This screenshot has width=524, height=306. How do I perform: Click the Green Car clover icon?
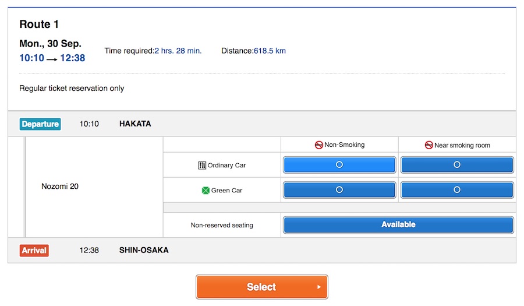[x=206, y=191]
